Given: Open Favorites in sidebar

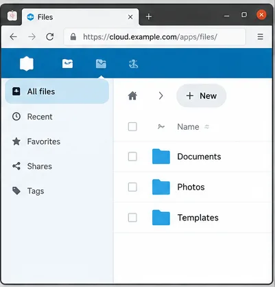Looking at the screenshot, I should tap(57, 141).
